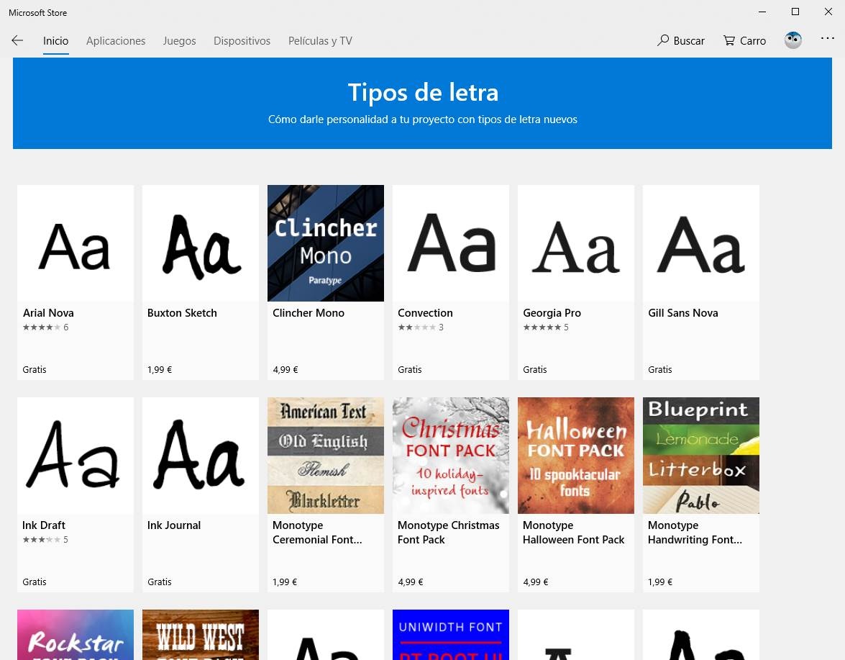Open the Carro shopping cart
This screenshot has width=845, height=660.
pos(744,40)
